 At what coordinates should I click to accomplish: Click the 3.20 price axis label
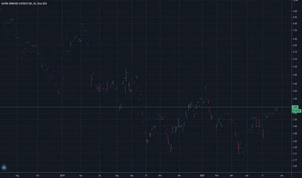click(295, 119)
